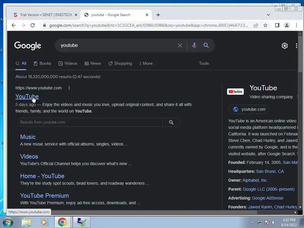Open the Tools search options
The height and width of the screenshot is (228, 304).
(204, 64)
